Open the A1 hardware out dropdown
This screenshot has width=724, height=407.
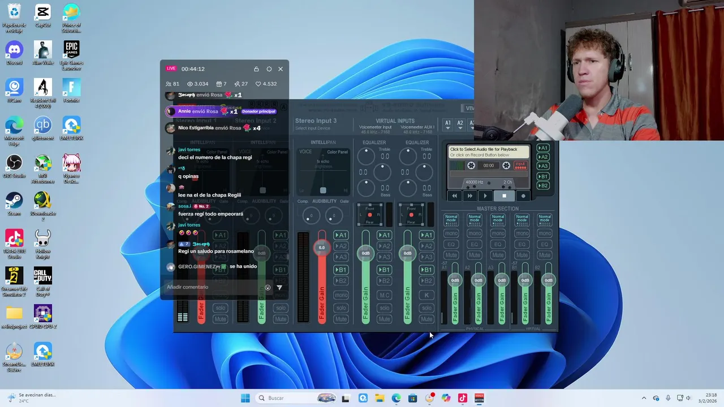pyautogui.click(x=448, y=124)
